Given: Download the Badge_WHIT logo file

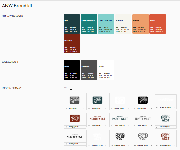Looking at the screenshot, I should tap(112, 109).
